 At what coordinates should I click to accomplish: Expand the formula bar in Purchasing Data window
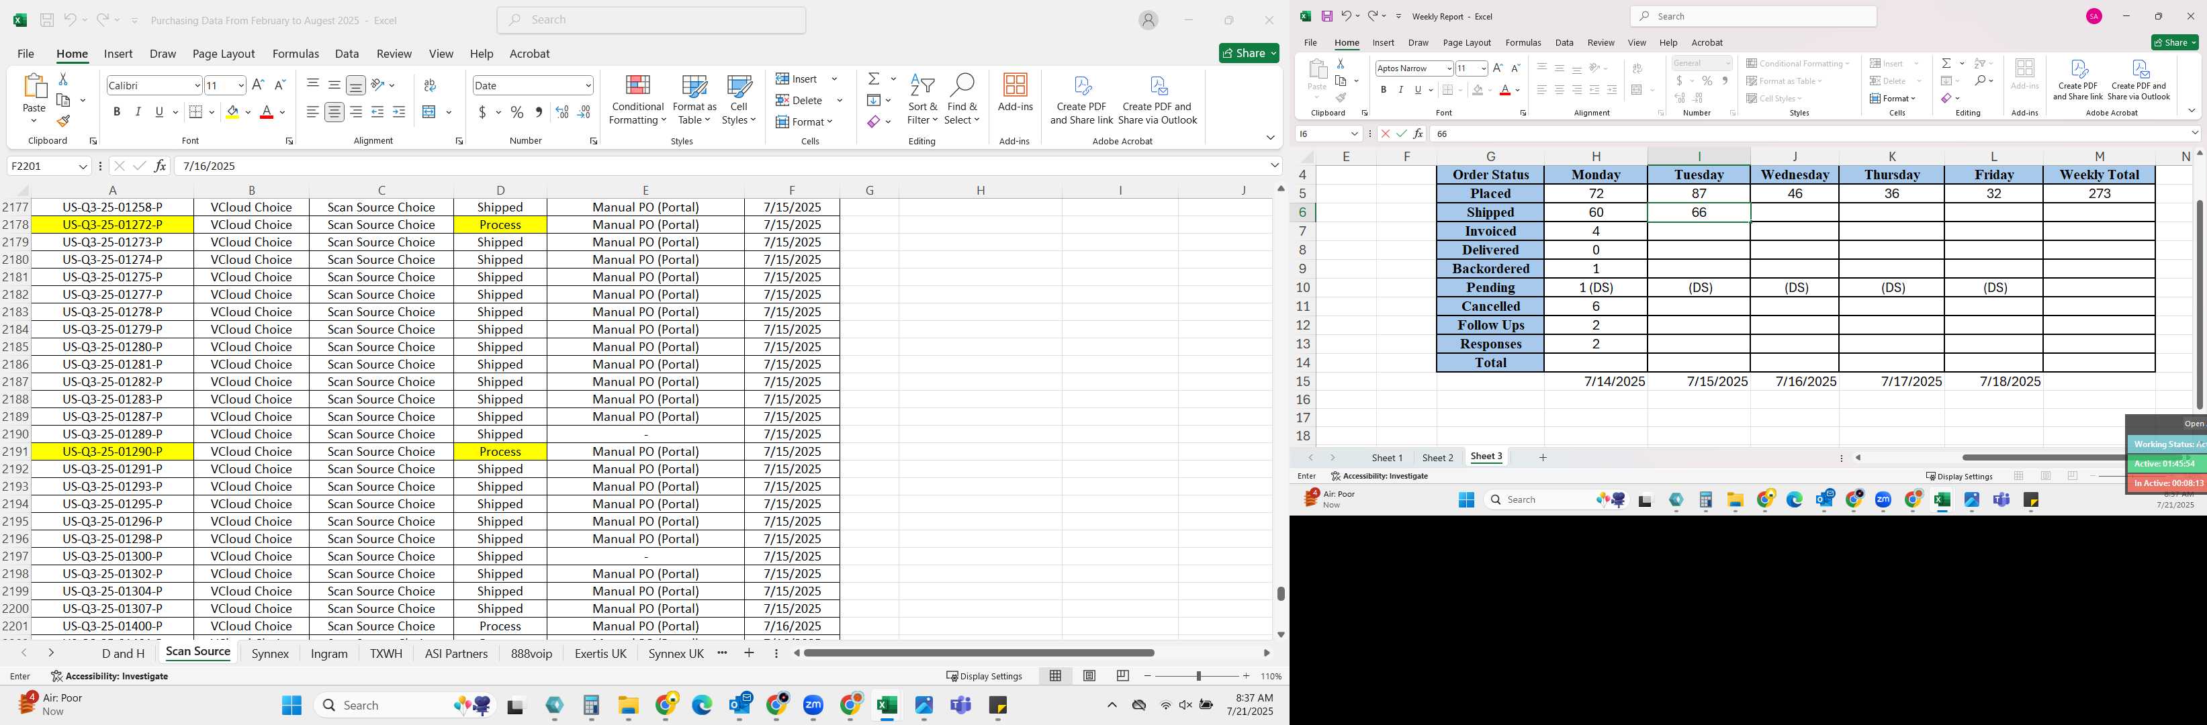(1275, 166)
